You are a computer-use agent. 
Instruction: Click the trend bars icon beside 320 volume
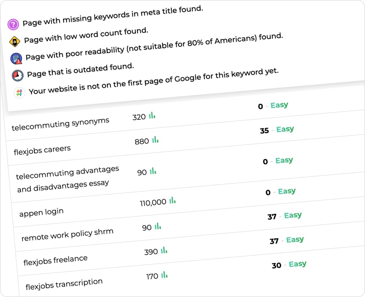[152, 116]
